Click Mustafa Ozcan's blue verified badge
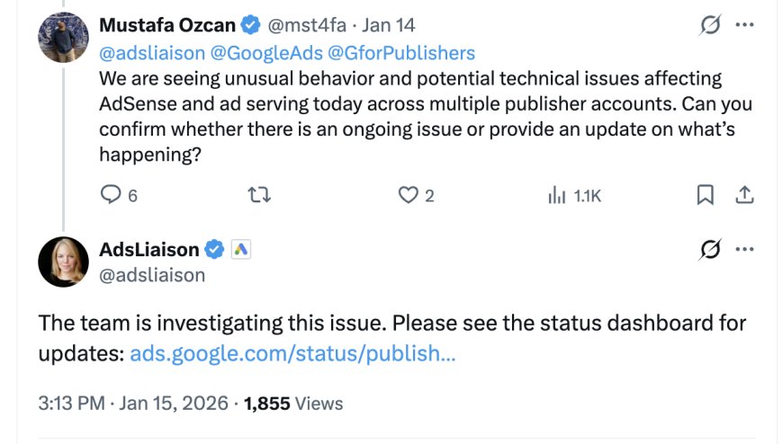Image resolution: width=783 pixels, height=444 pixels. (x=251, y=25)
